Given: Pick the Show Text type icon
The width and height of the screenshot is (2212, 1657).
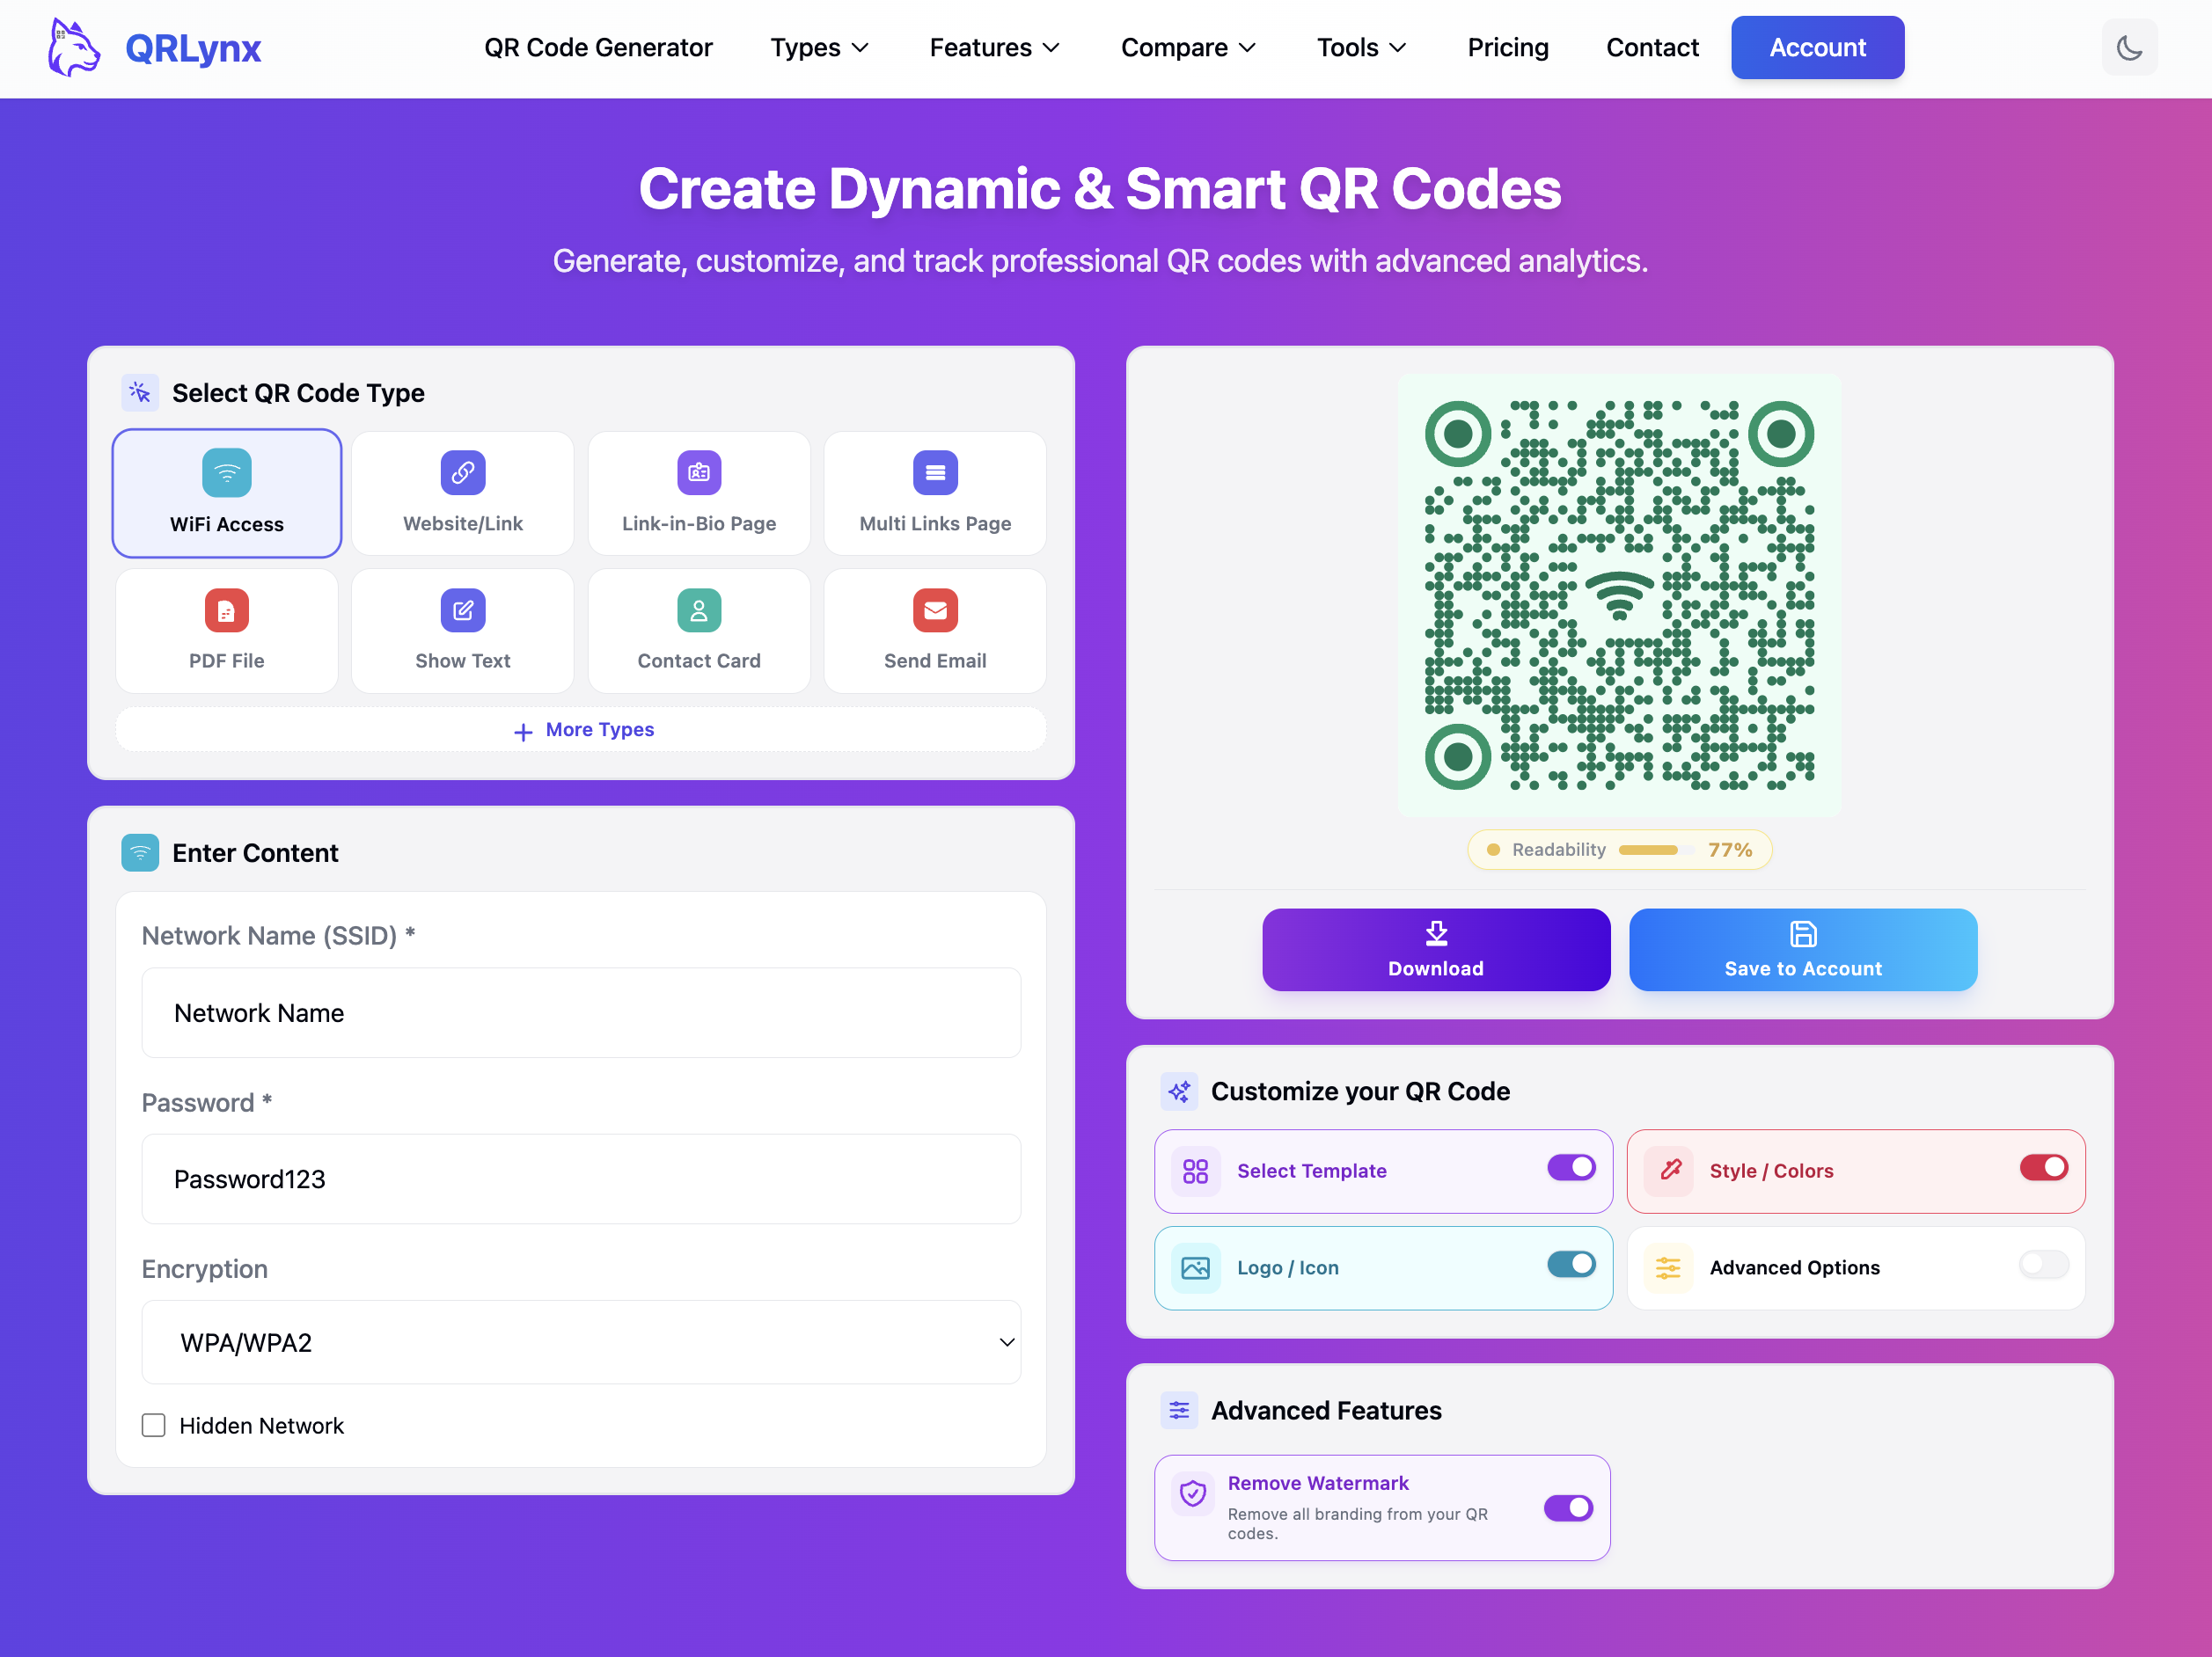Looking at the screenshot, I should pos(462,610).
